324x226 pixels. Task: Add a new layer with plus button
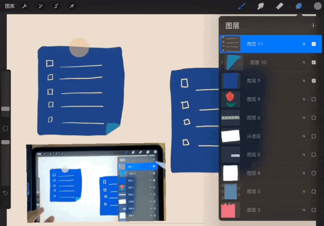coord(313,26)
